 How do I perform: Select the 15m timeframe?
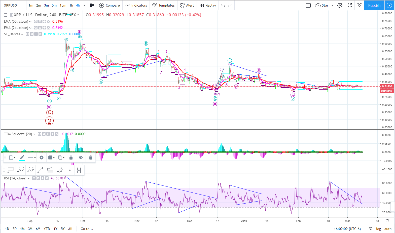[x=63, y=5]
